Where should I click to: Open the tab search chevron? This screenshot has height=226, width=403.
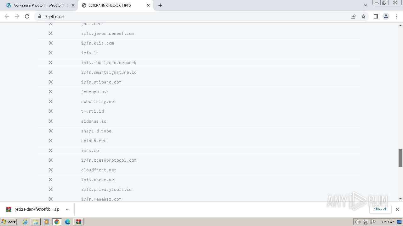coord(366,5)
